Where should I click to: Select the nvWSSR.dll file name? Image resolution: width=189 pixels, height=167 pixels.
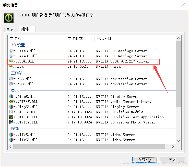coord(23,84)
